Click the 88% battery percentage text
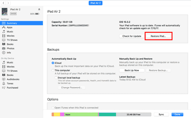 click(x=32, y=14)
